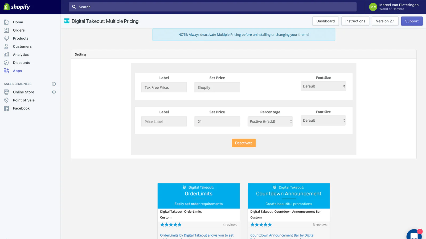Add a sales channel with plus icon
426x239 pixels.
(x=54, y=84)
